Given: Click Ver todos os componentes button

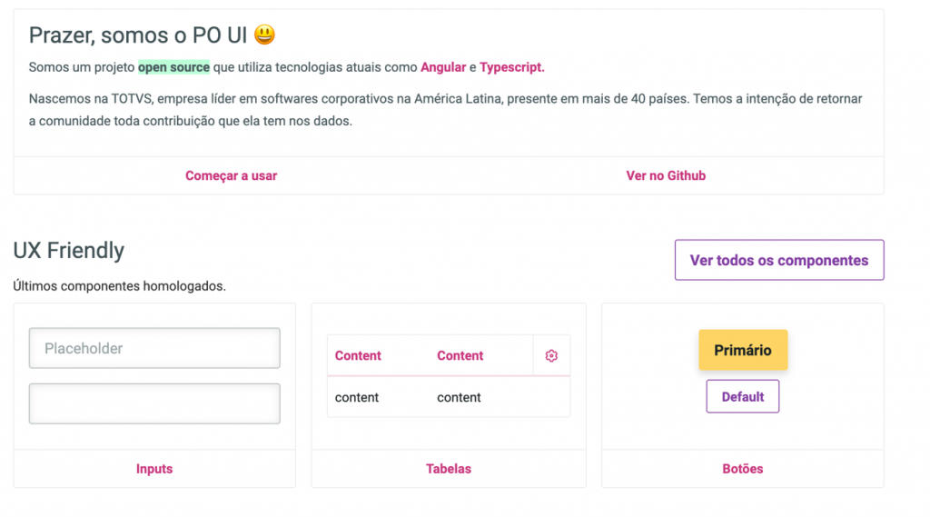Looking at the screenshot, I should pos(778,260).
